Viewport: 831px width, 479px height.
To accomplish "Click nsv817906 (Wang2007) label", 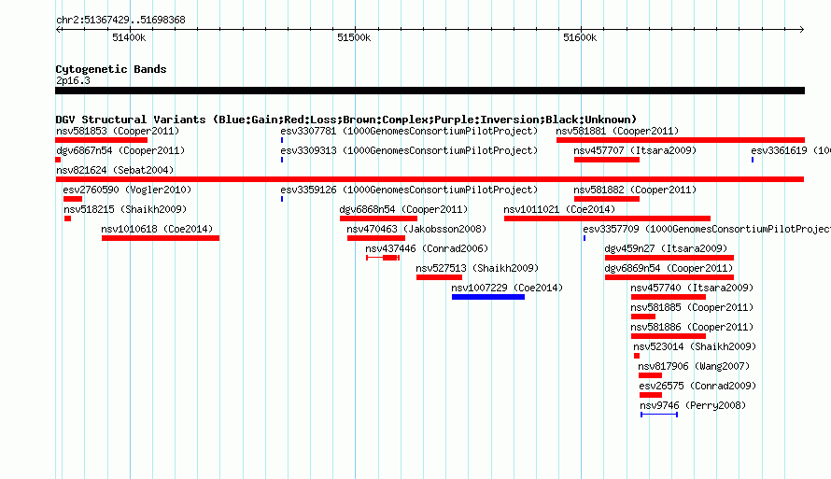I will [x=695, y=366].
